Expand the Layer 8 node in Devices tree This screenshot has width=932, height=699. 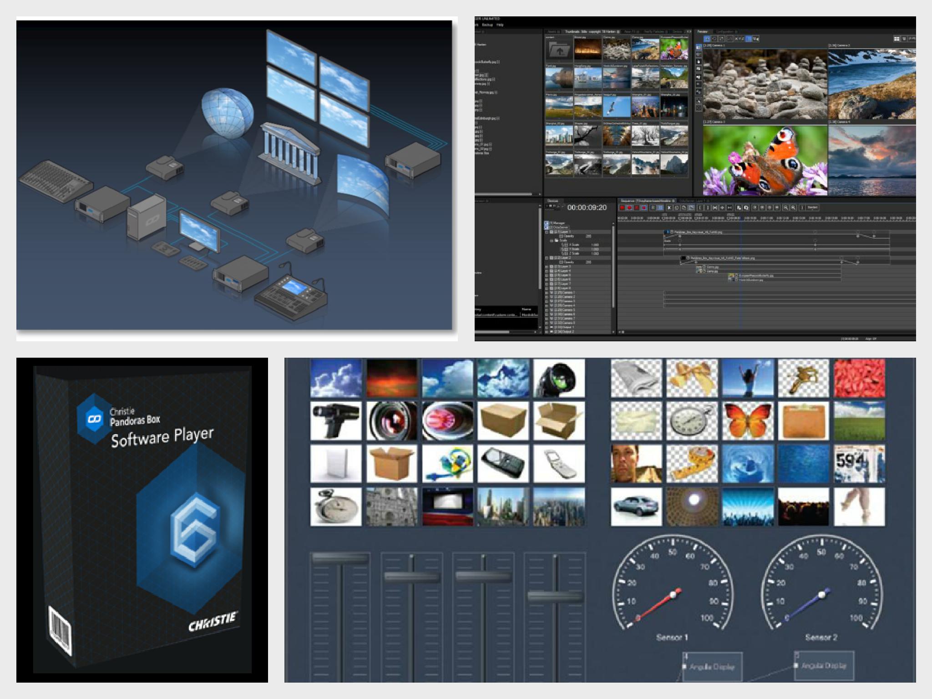(x=547, y=288)
